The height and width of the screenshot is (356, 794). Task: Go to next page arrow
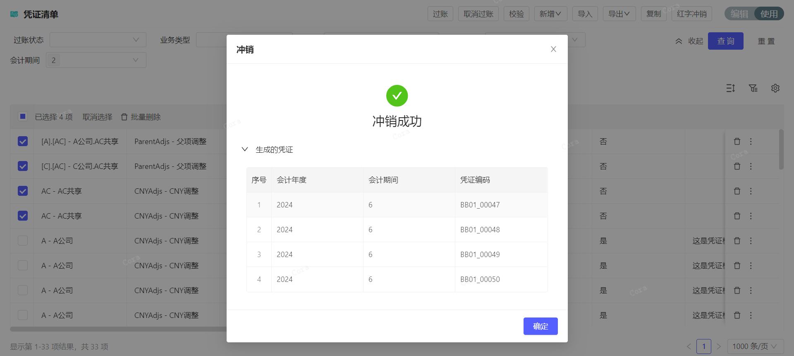point(719,346)
